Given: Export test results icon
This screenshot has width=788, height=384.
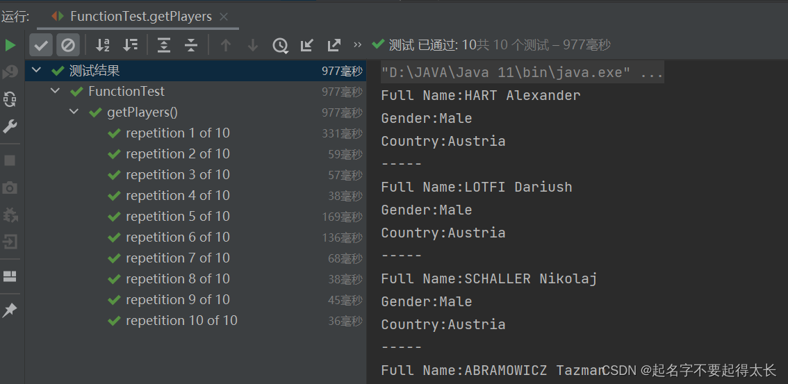Looking at the screenshot, I should click(334, 46).
